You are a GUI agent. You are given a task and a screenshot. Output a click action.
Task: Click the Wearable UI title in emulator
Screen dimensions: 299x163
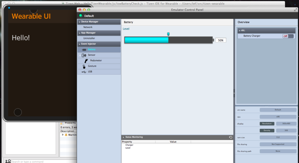31,16
